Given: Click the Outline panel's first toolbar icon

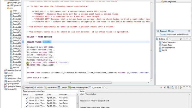Looking at the screenshot, I should [181, 39].
